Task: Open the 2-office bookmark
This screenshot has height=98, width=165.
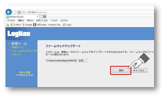Action: tap(16, 25)
